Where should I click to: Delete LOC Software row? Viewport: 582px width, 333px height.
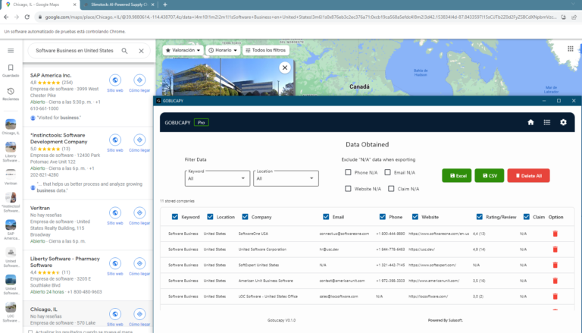tap(555, 296)
